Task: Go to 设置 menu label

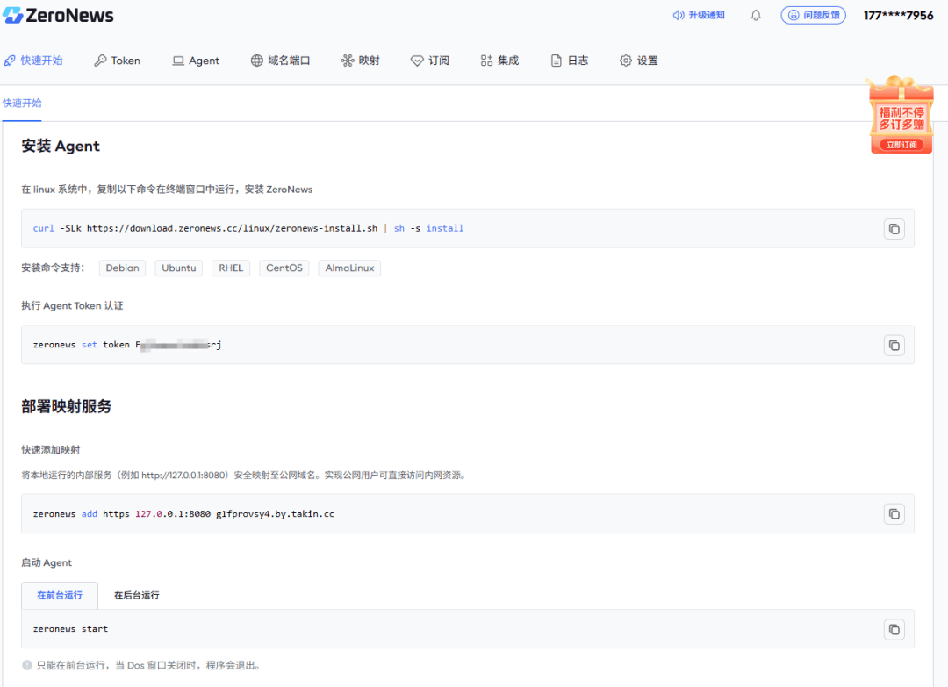Action: [x=648, y=61]
